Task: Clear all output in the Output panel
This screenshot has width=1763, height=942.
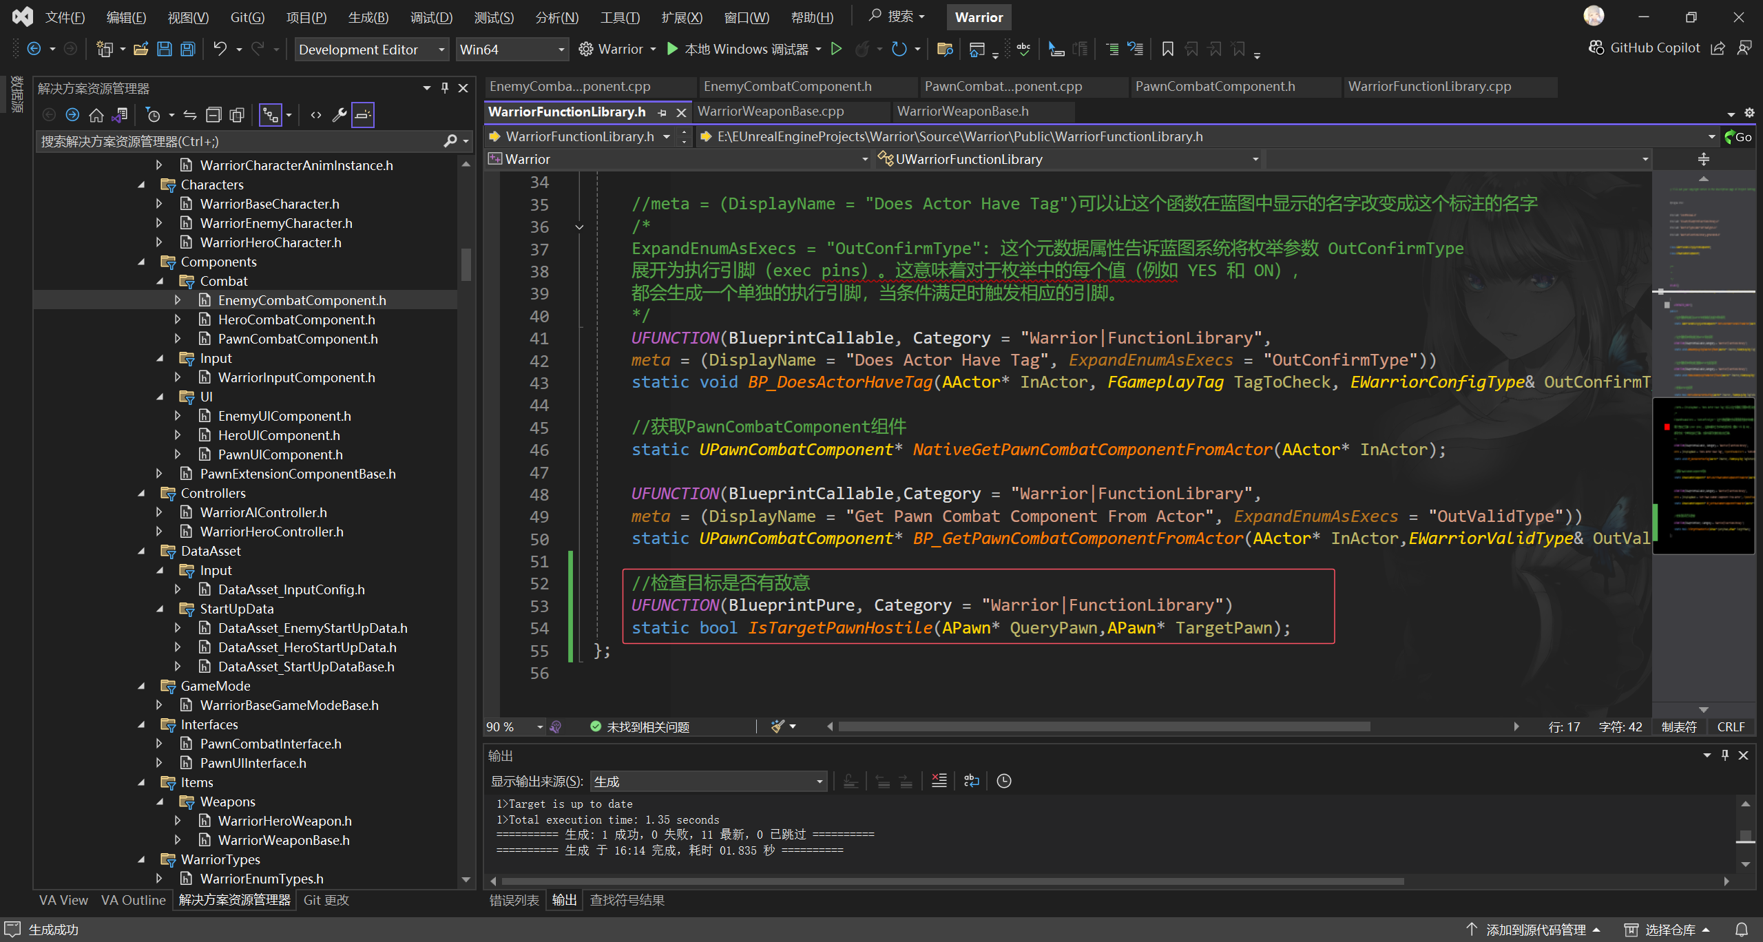Action: point(939,781)
